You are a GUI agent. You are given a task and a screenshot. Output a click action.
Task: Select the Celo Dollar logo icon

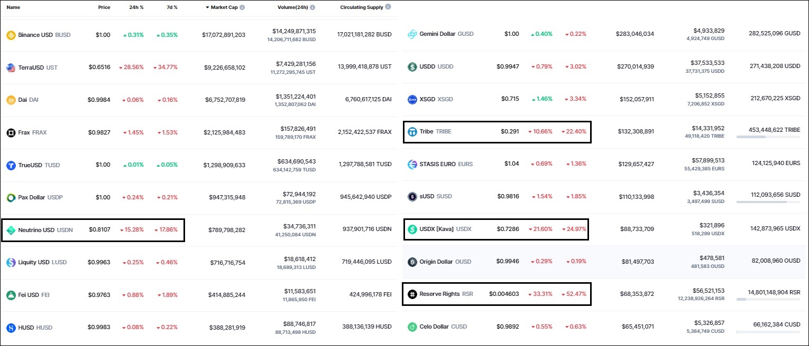pos(412,326)
